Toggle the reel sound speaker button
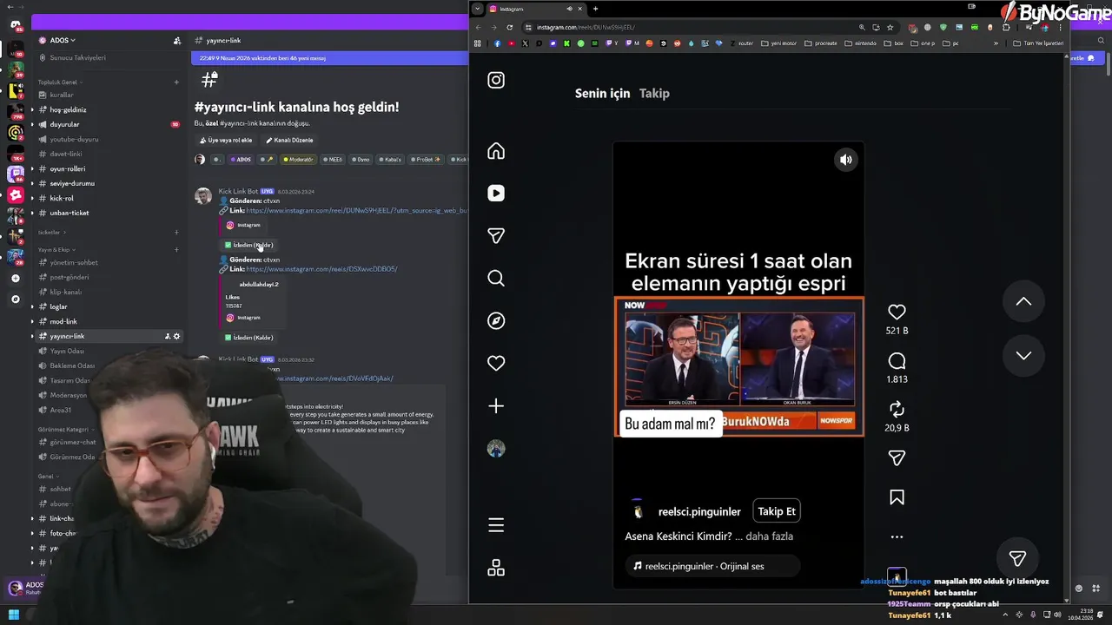 846,160
